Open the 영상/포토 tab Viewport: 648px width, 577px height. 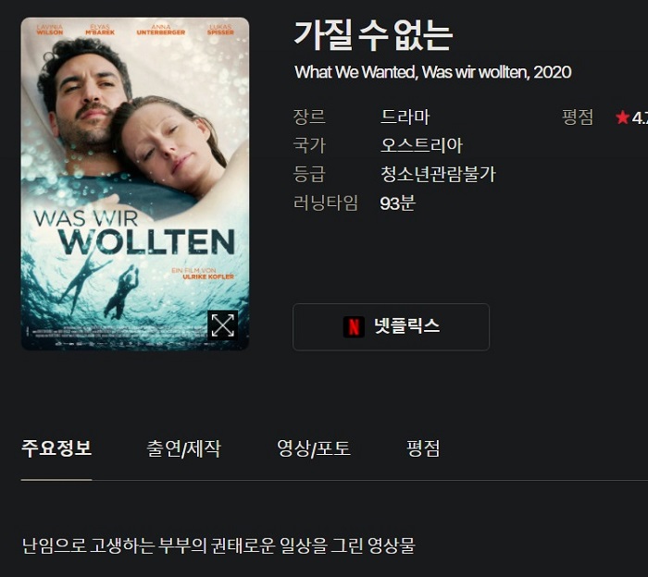[314, 448]
